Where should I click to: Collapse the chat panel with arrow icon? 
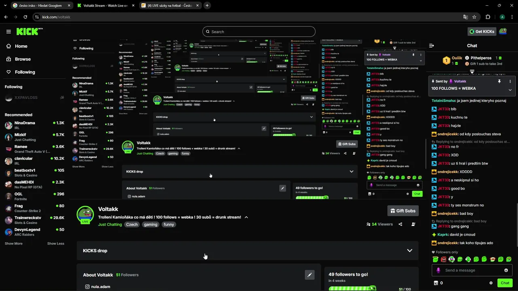(431, 46)
